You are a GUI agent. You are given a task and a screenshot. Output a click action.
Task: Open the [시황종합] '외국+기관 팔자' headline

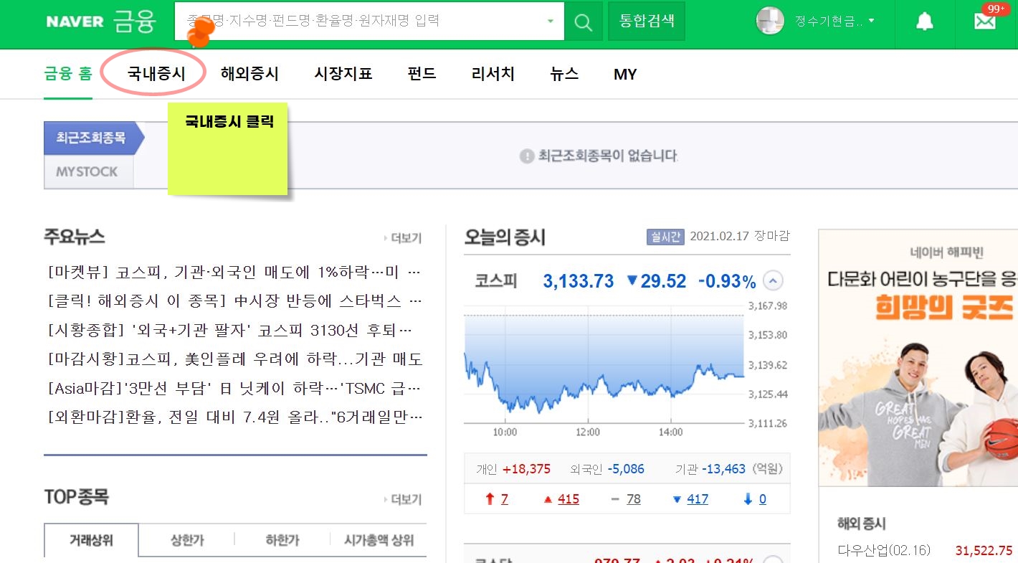tap(230, 331)
